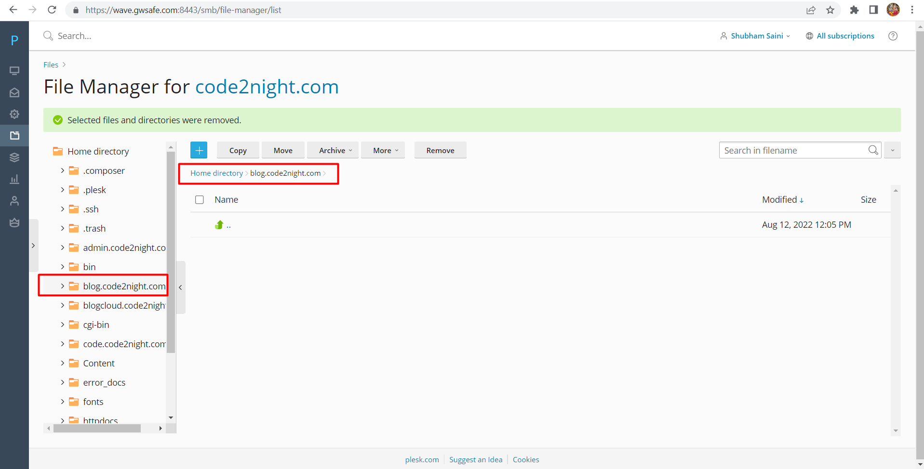The width and height of the screenshot is (924, 469).
Task: Tick the select-all checkbox beside Name
Action: [200, 200]
